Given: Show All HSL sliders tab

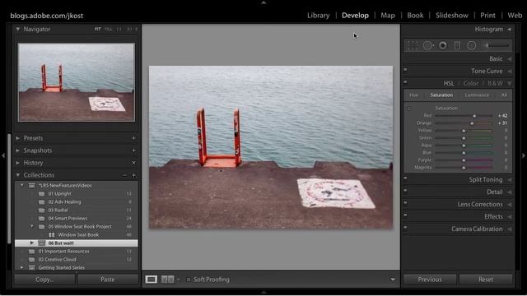Looking at the screenshot, I should (x=504, y=95).
